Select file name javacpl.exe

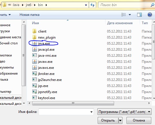pyautogui.click(x=46, y=50)
